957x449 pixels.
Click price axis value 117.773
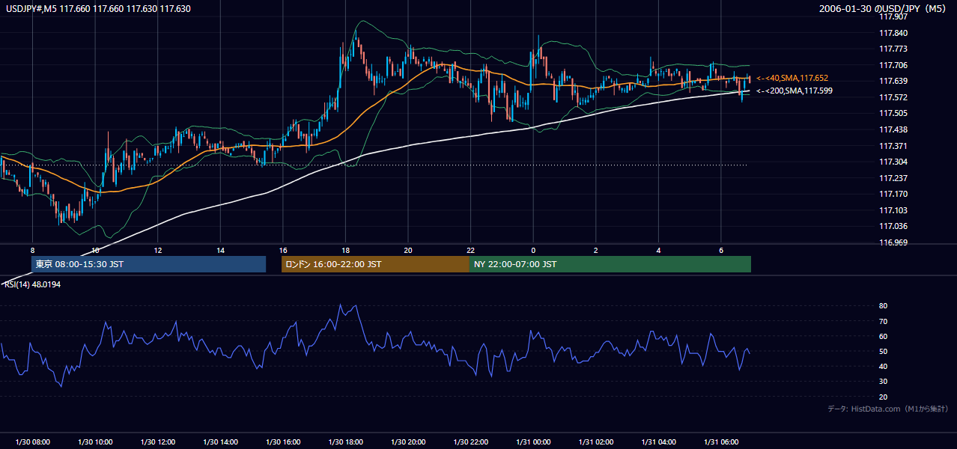tap(893, 49)
